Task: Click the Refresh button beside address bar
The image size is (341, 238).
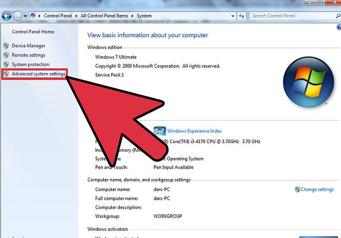Action: 242,16
